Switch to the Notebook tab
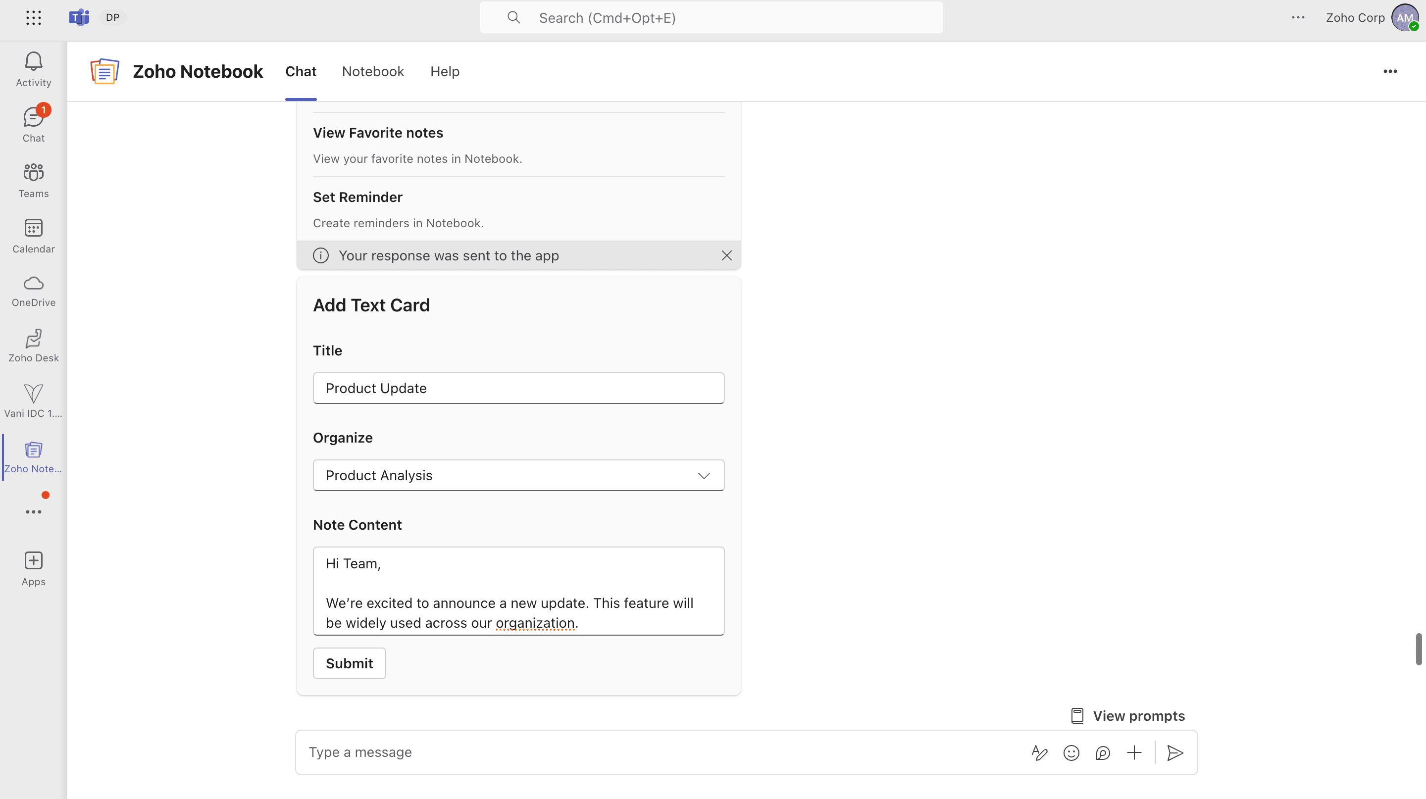Viewport: 1426px width, 799px height. point(372,71)
